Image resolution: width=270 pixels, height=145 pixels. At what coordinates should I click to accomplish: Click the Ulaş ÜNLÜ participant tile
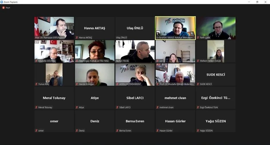click(x=135, y=28)
